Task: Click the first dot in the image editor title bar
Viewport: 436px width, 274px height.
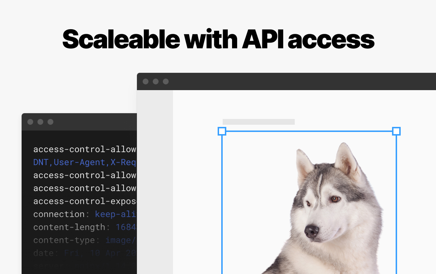Action: tap(146, 81)
